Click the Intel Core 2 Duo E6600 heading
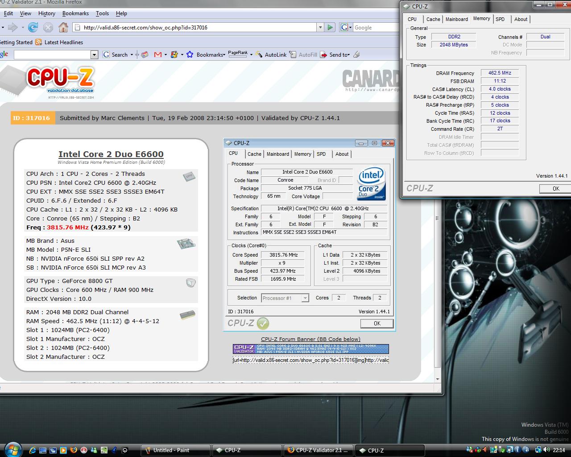 (111, 154)
